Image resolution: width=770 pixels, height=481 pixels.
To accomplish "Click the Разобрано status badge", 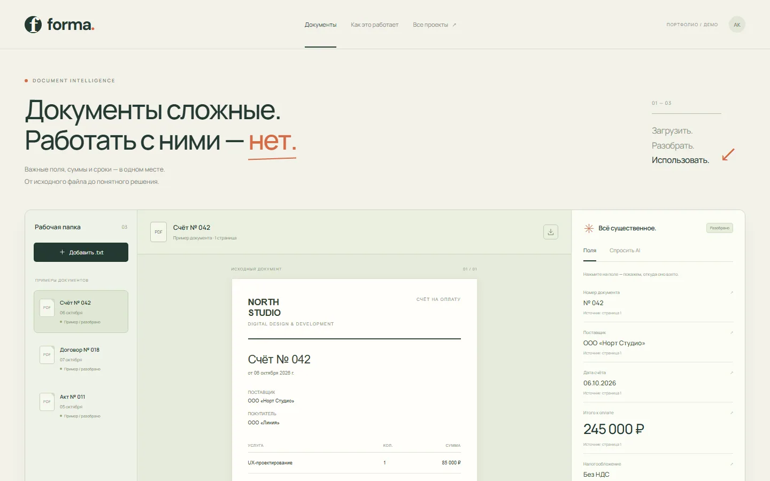I will point(719,228).
